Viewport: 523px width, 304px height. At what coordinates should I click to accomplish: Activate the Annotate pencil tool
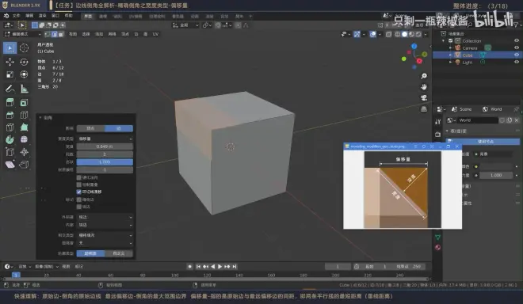pyautogui.click(x=10, y=89)
